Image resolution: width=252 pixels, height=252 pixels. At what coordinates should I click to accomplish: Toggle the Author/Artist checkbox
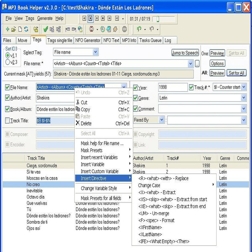tap(7, 98)
